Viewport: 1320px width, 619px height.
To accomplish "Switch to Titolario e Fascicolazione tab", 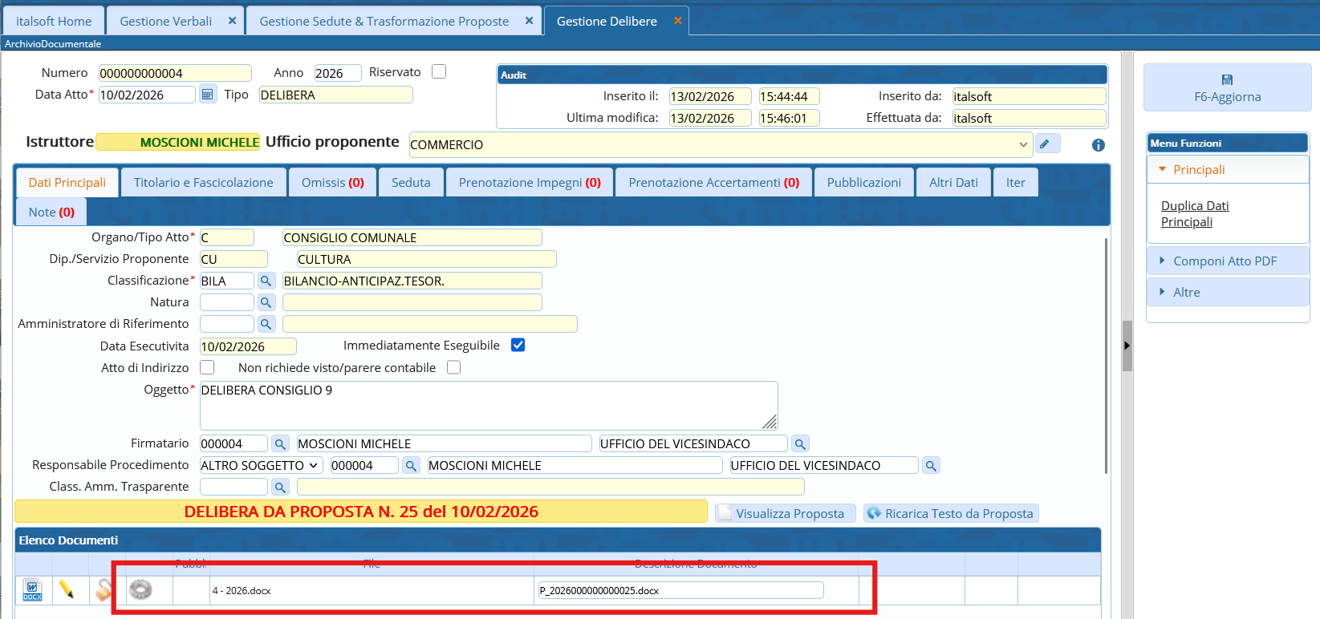I will (203, 183).
